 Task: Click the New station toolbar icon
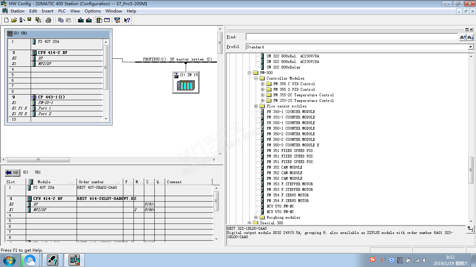pyautogui.click(x=6, y=20)
